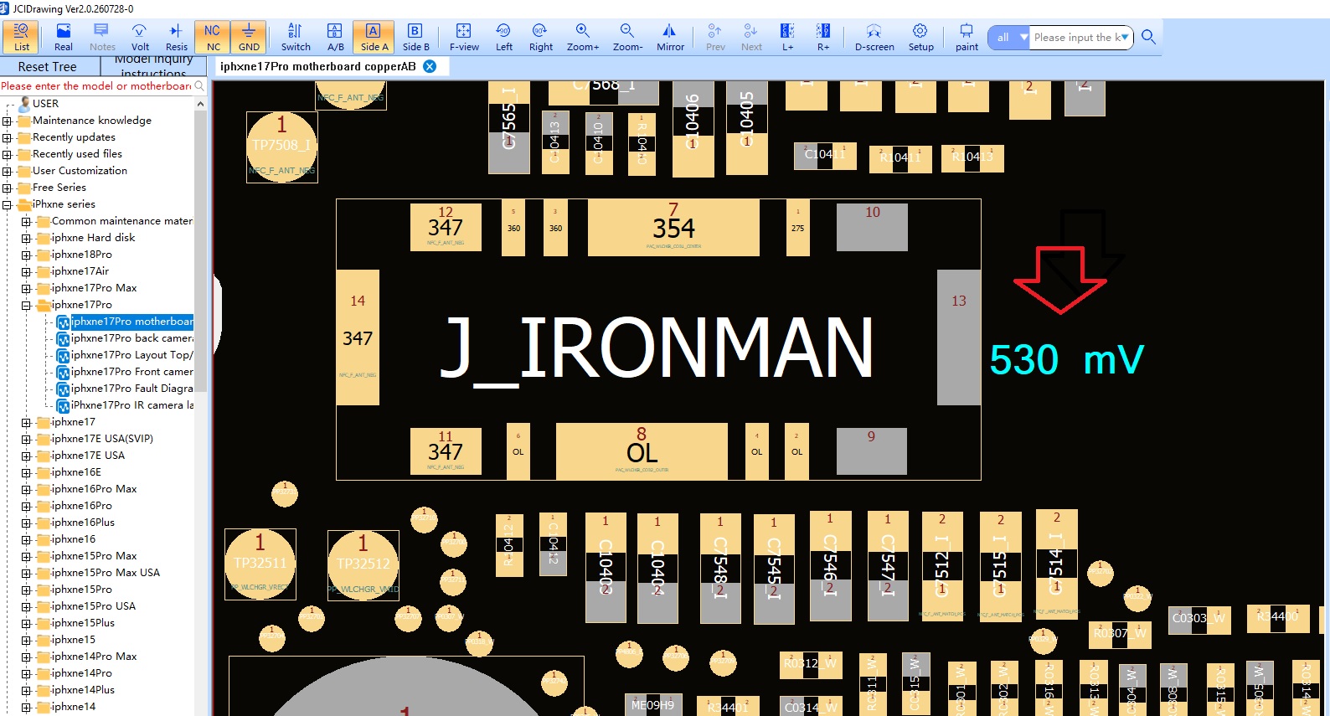Click pad 7 labeled 354
Screen dimensions: 1330x716
(x=673, y=228)
